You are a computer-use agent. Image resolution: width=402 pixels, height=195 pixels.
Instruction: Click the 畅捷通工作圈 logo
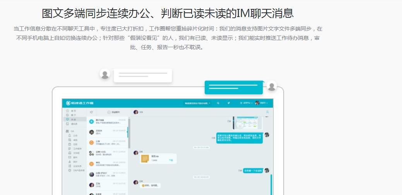coord(80,103)
